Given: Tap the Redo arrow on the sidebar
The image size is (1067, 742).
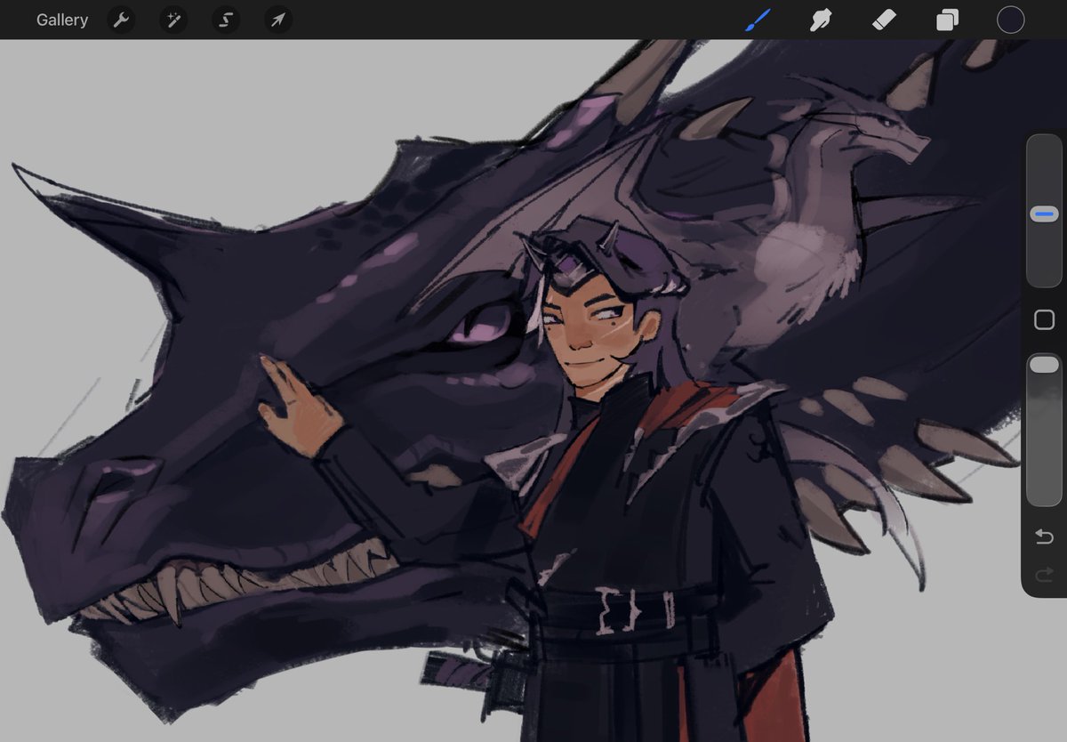Looking at the screenshot, I should click(1043, 571).
